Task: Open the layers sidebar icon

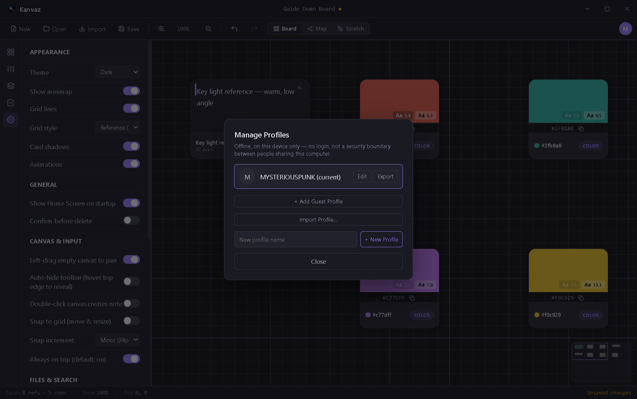Action: pyautogui.click(x=11, y=86)
